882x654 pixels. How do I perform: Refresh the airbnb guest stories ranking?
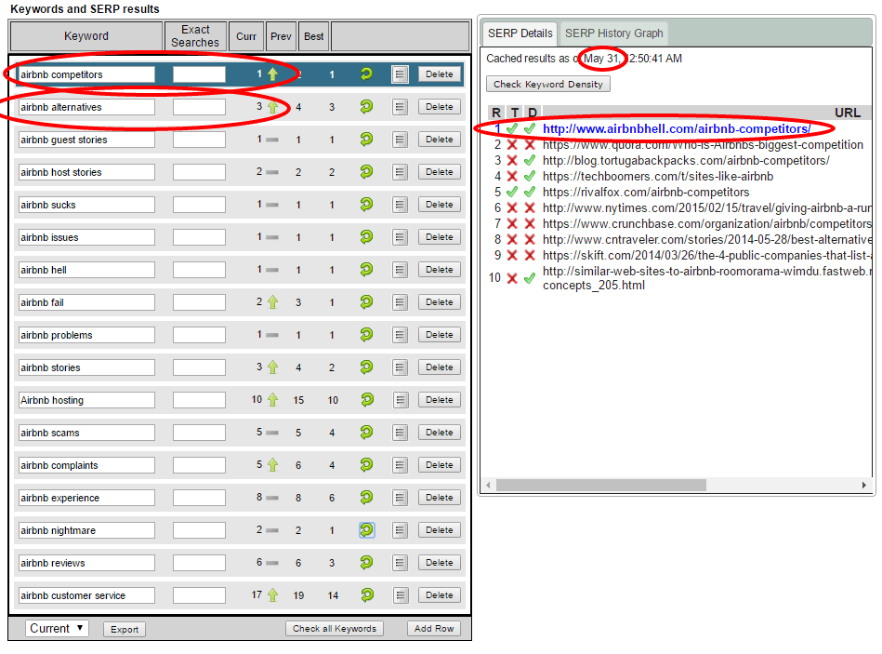tap(366, 139)
